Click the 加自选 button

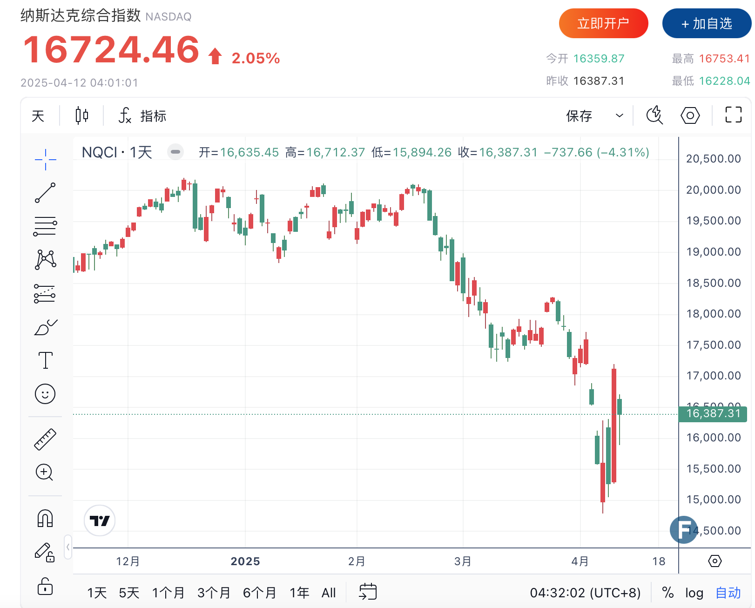point(707,23)
